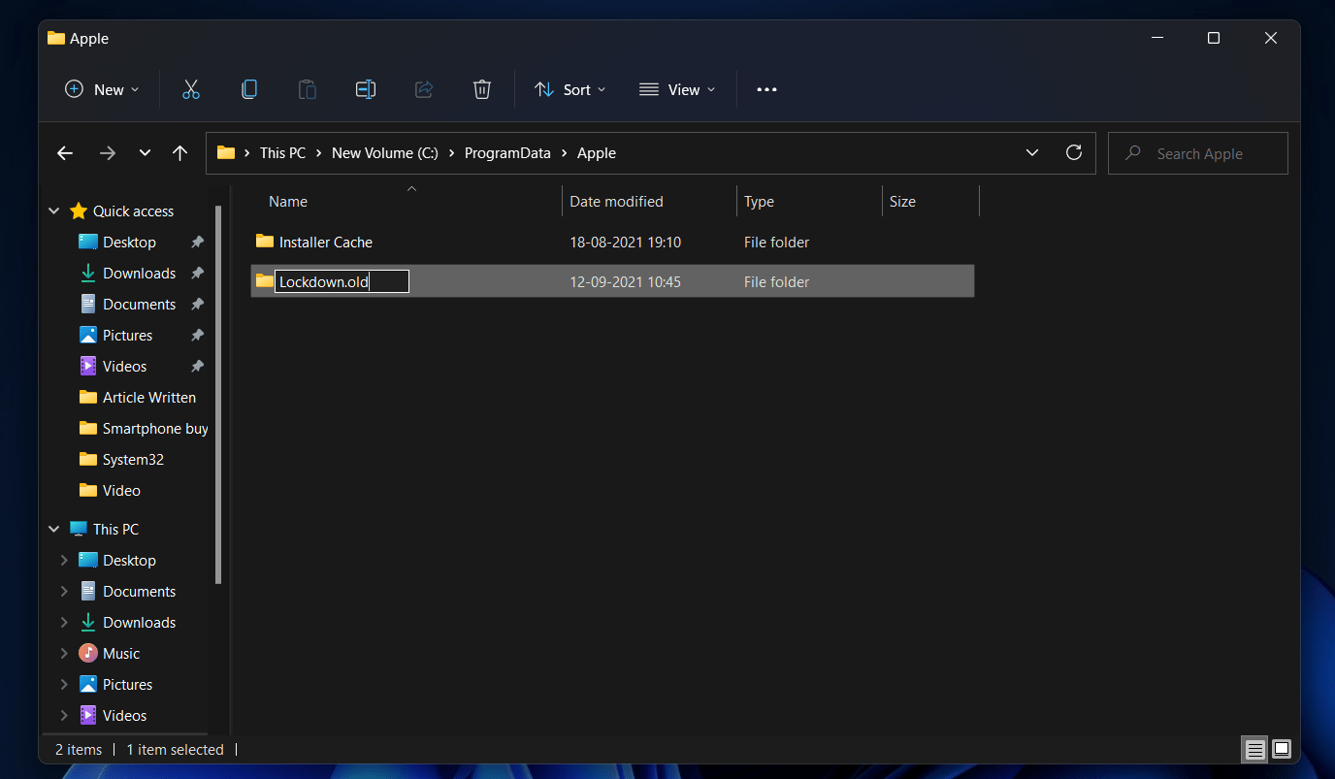Select System32 in Quick access

[x=133, y=459]
